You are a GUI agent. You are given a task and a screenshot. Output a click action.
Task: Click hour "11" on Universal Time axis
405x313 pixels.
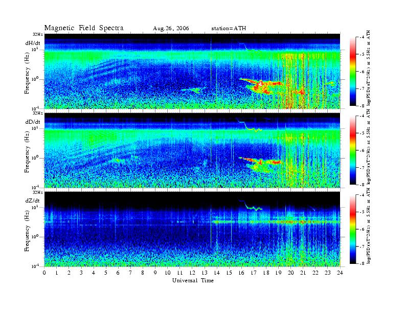coord(180,273)
